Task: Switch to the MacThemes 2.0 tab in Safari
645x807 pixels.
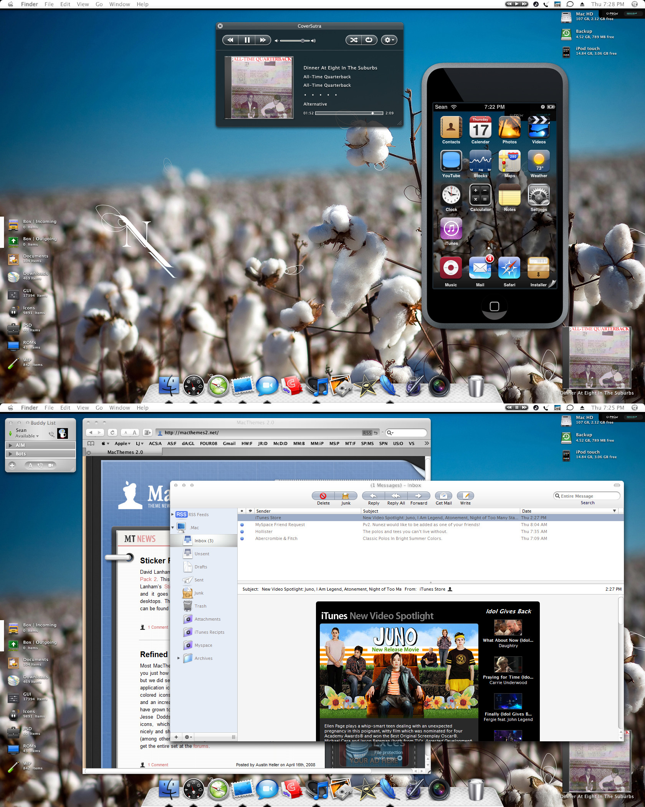Action: (x=125, y=452)
